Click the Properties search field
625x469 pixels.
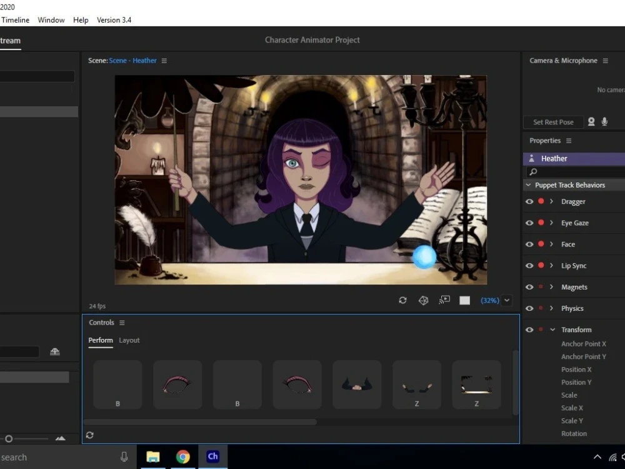coord(576,172)
